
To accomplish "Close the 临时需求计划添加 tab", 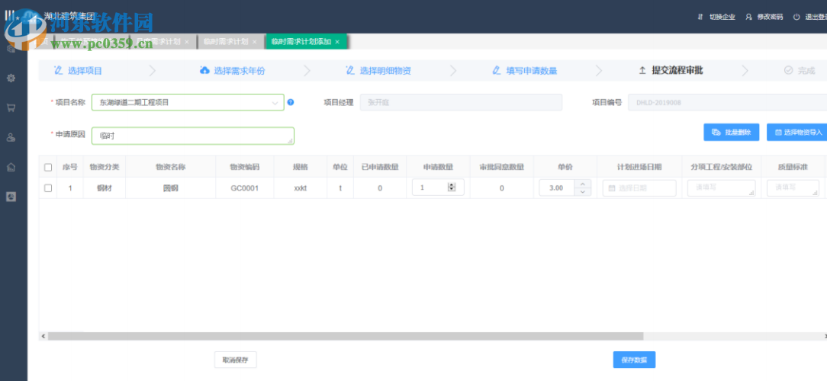I will pyautogui.click(x=337, y=42).
